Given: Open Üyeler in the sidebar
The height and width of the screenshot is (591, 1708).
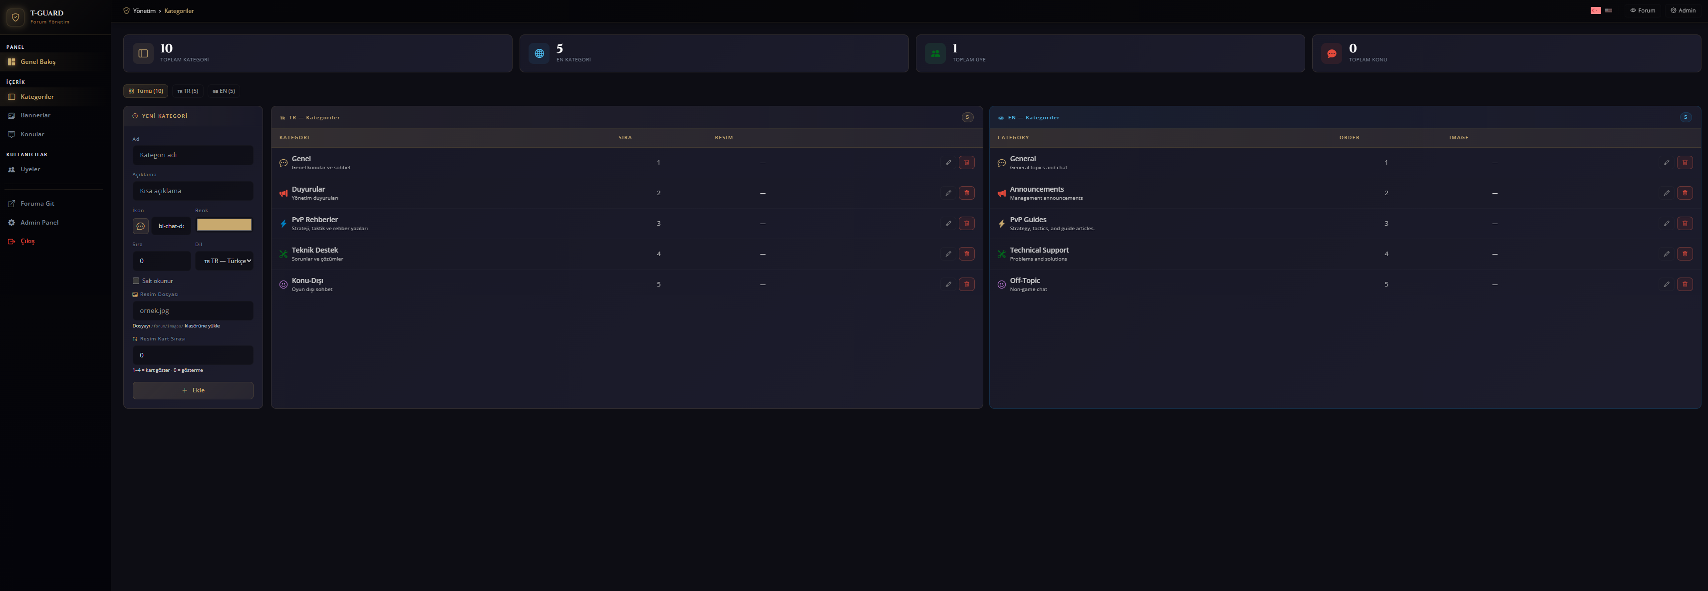Looking at the screenshot, I should 55,169.
